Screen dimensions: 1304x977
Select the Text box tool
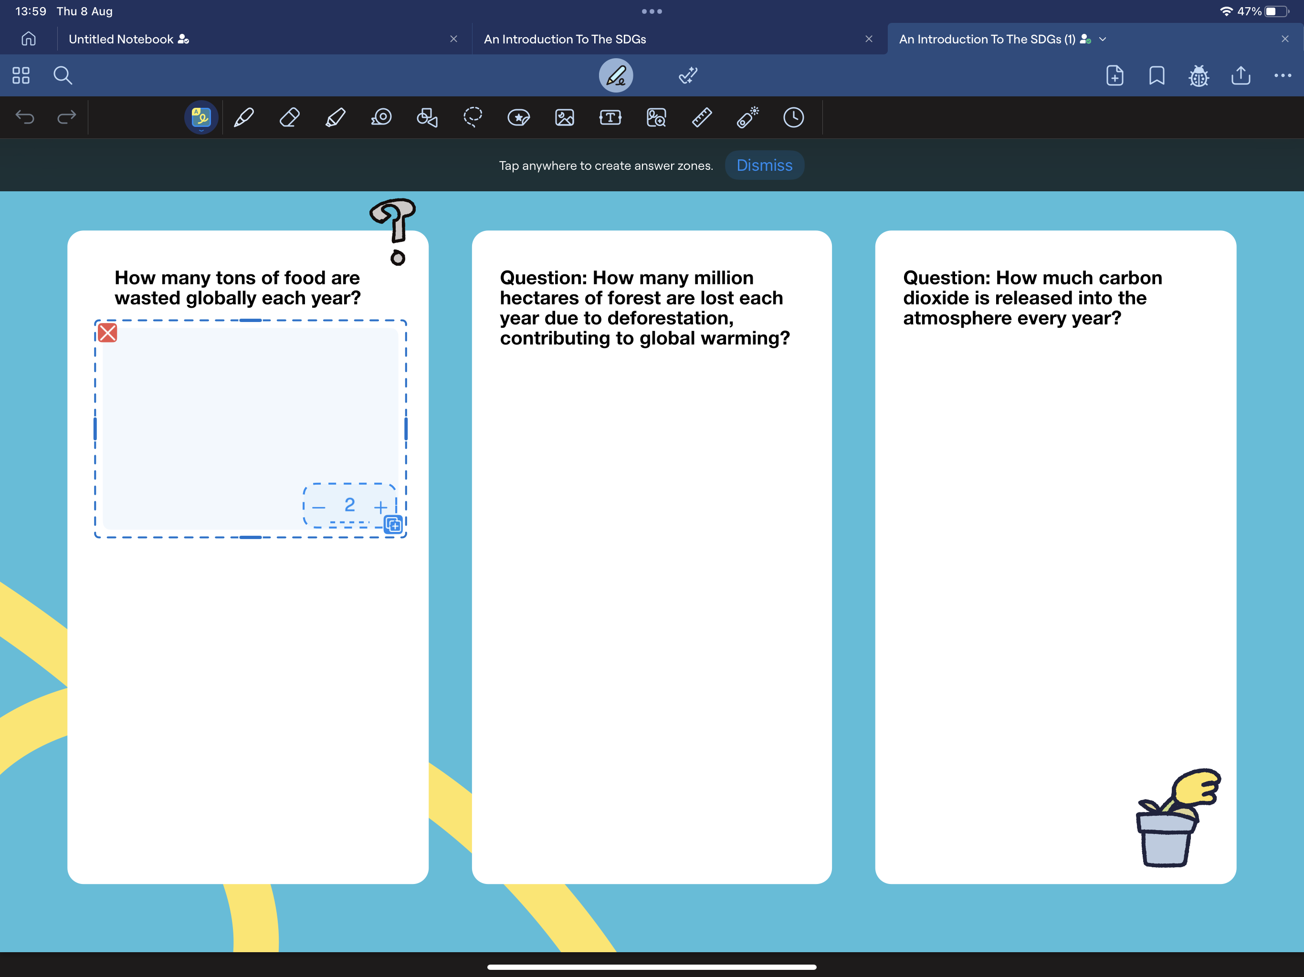[x=610, y=117]
